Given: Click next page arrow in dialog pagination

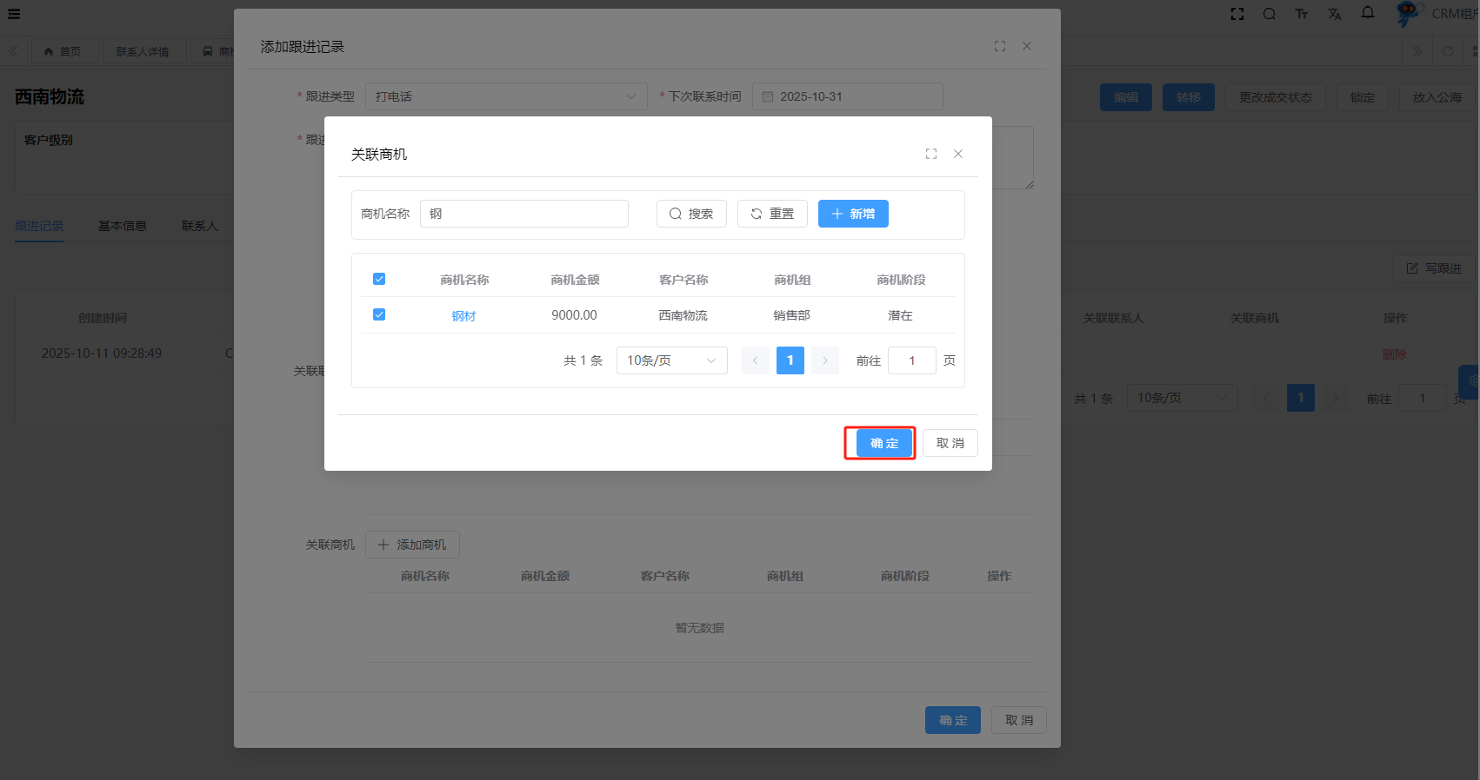Looking at the screenshot, I should click(825, 360).
